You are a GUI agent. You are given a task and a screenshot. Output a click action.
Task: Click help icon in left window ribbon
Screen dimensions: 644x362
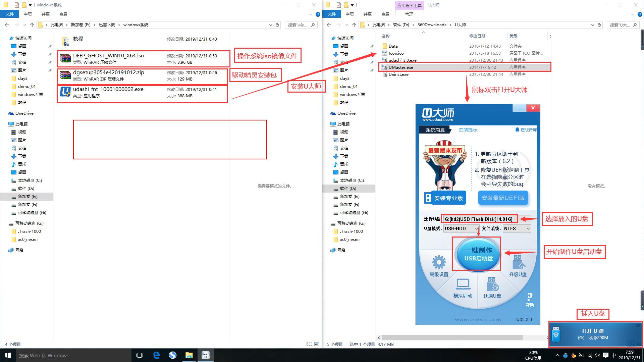pos(318,14)
